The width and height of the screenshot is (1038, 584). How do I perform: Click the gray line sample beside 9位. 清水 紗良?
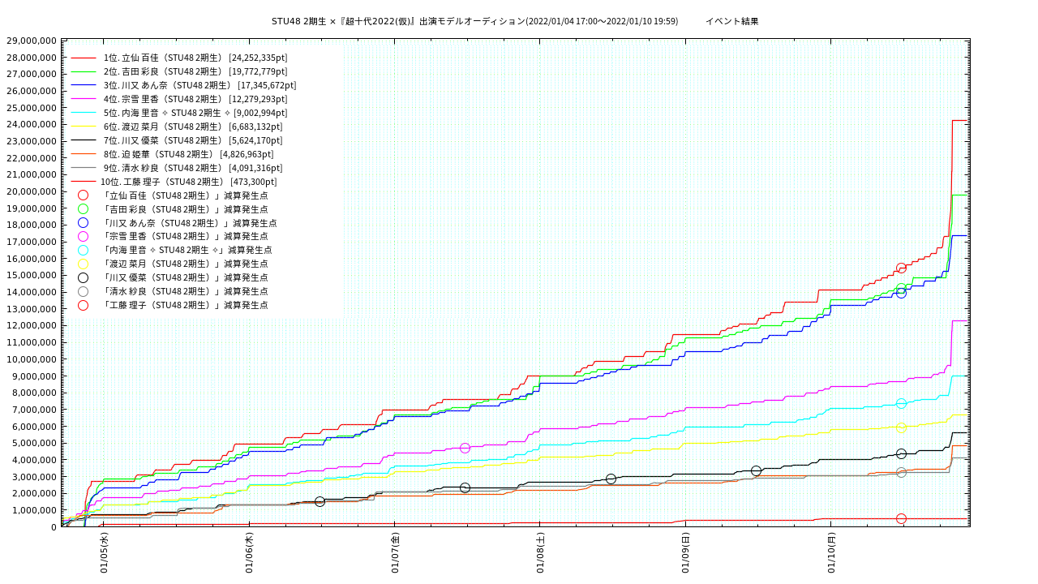(83, 168)
